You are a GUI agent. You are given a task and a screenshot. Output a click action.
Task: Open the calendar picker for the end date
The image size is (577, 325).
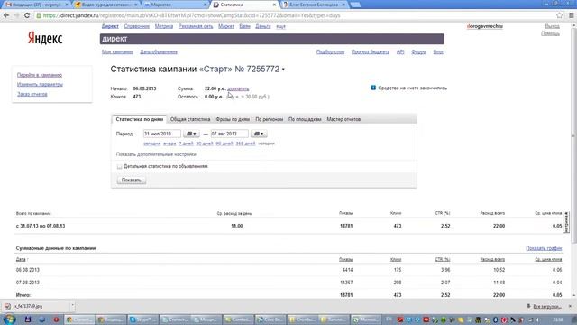[x=259, y=134]
